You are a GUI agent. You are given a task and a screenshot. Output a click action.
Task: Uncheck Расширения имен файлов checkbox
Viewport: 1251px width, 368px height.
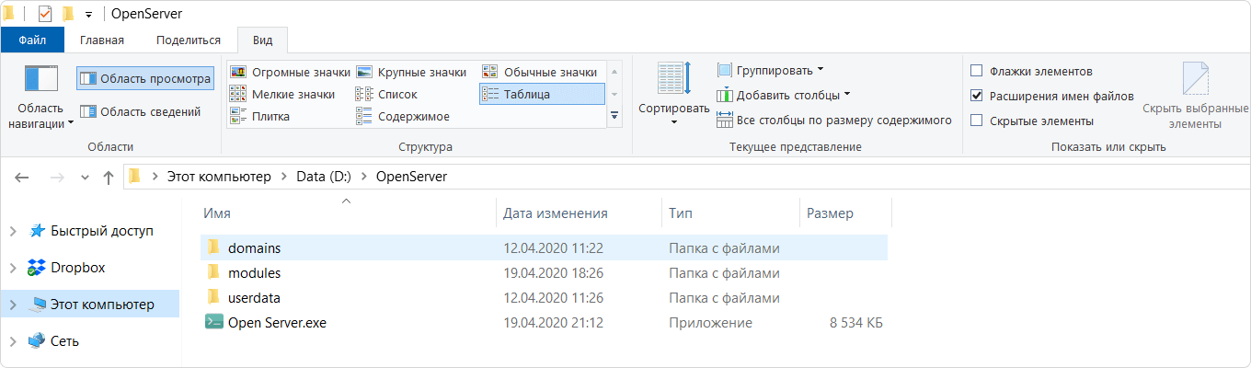point(977,96)
